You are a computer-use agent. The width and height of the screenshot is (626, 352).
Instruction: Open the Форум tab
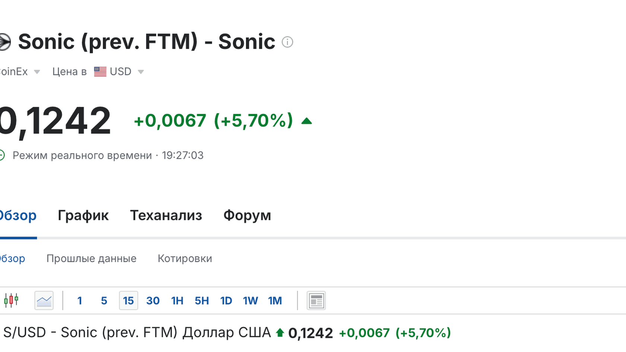point(247,215)
